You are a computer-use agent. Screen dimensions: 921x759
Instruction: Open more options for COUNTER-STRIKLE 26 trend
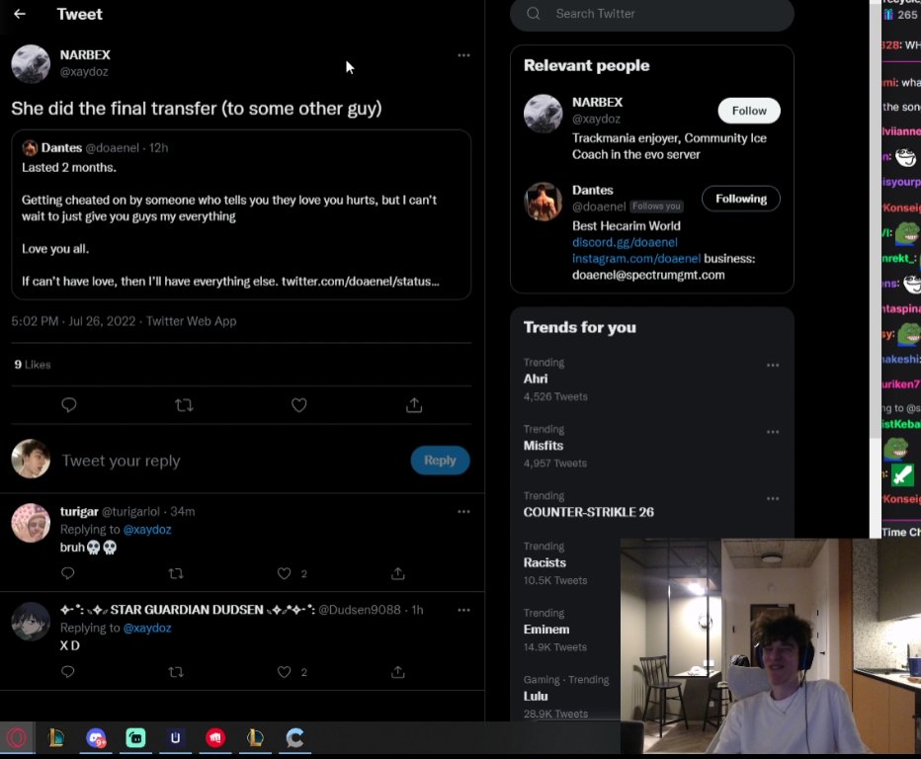(773, 499)
